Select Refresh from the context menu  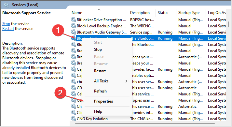(100, 91)
